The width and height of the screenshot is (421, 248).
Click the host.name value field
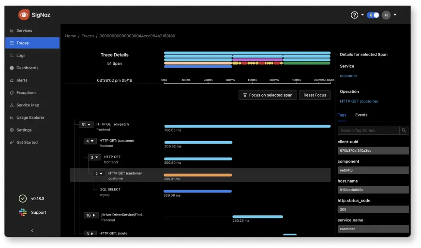click(373, 190)
